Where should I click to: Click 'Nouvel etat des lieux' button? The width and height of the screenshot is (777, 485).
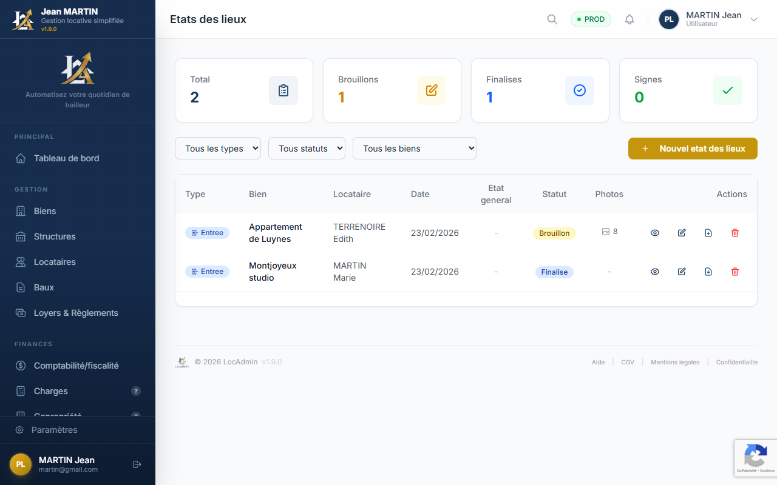coord(693,149)
